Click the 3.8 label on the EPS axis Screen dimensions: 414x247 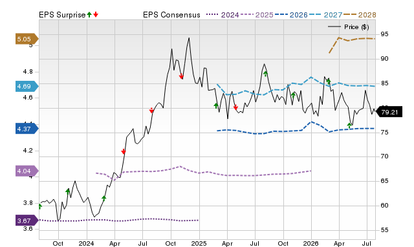[x=28, y=202]
